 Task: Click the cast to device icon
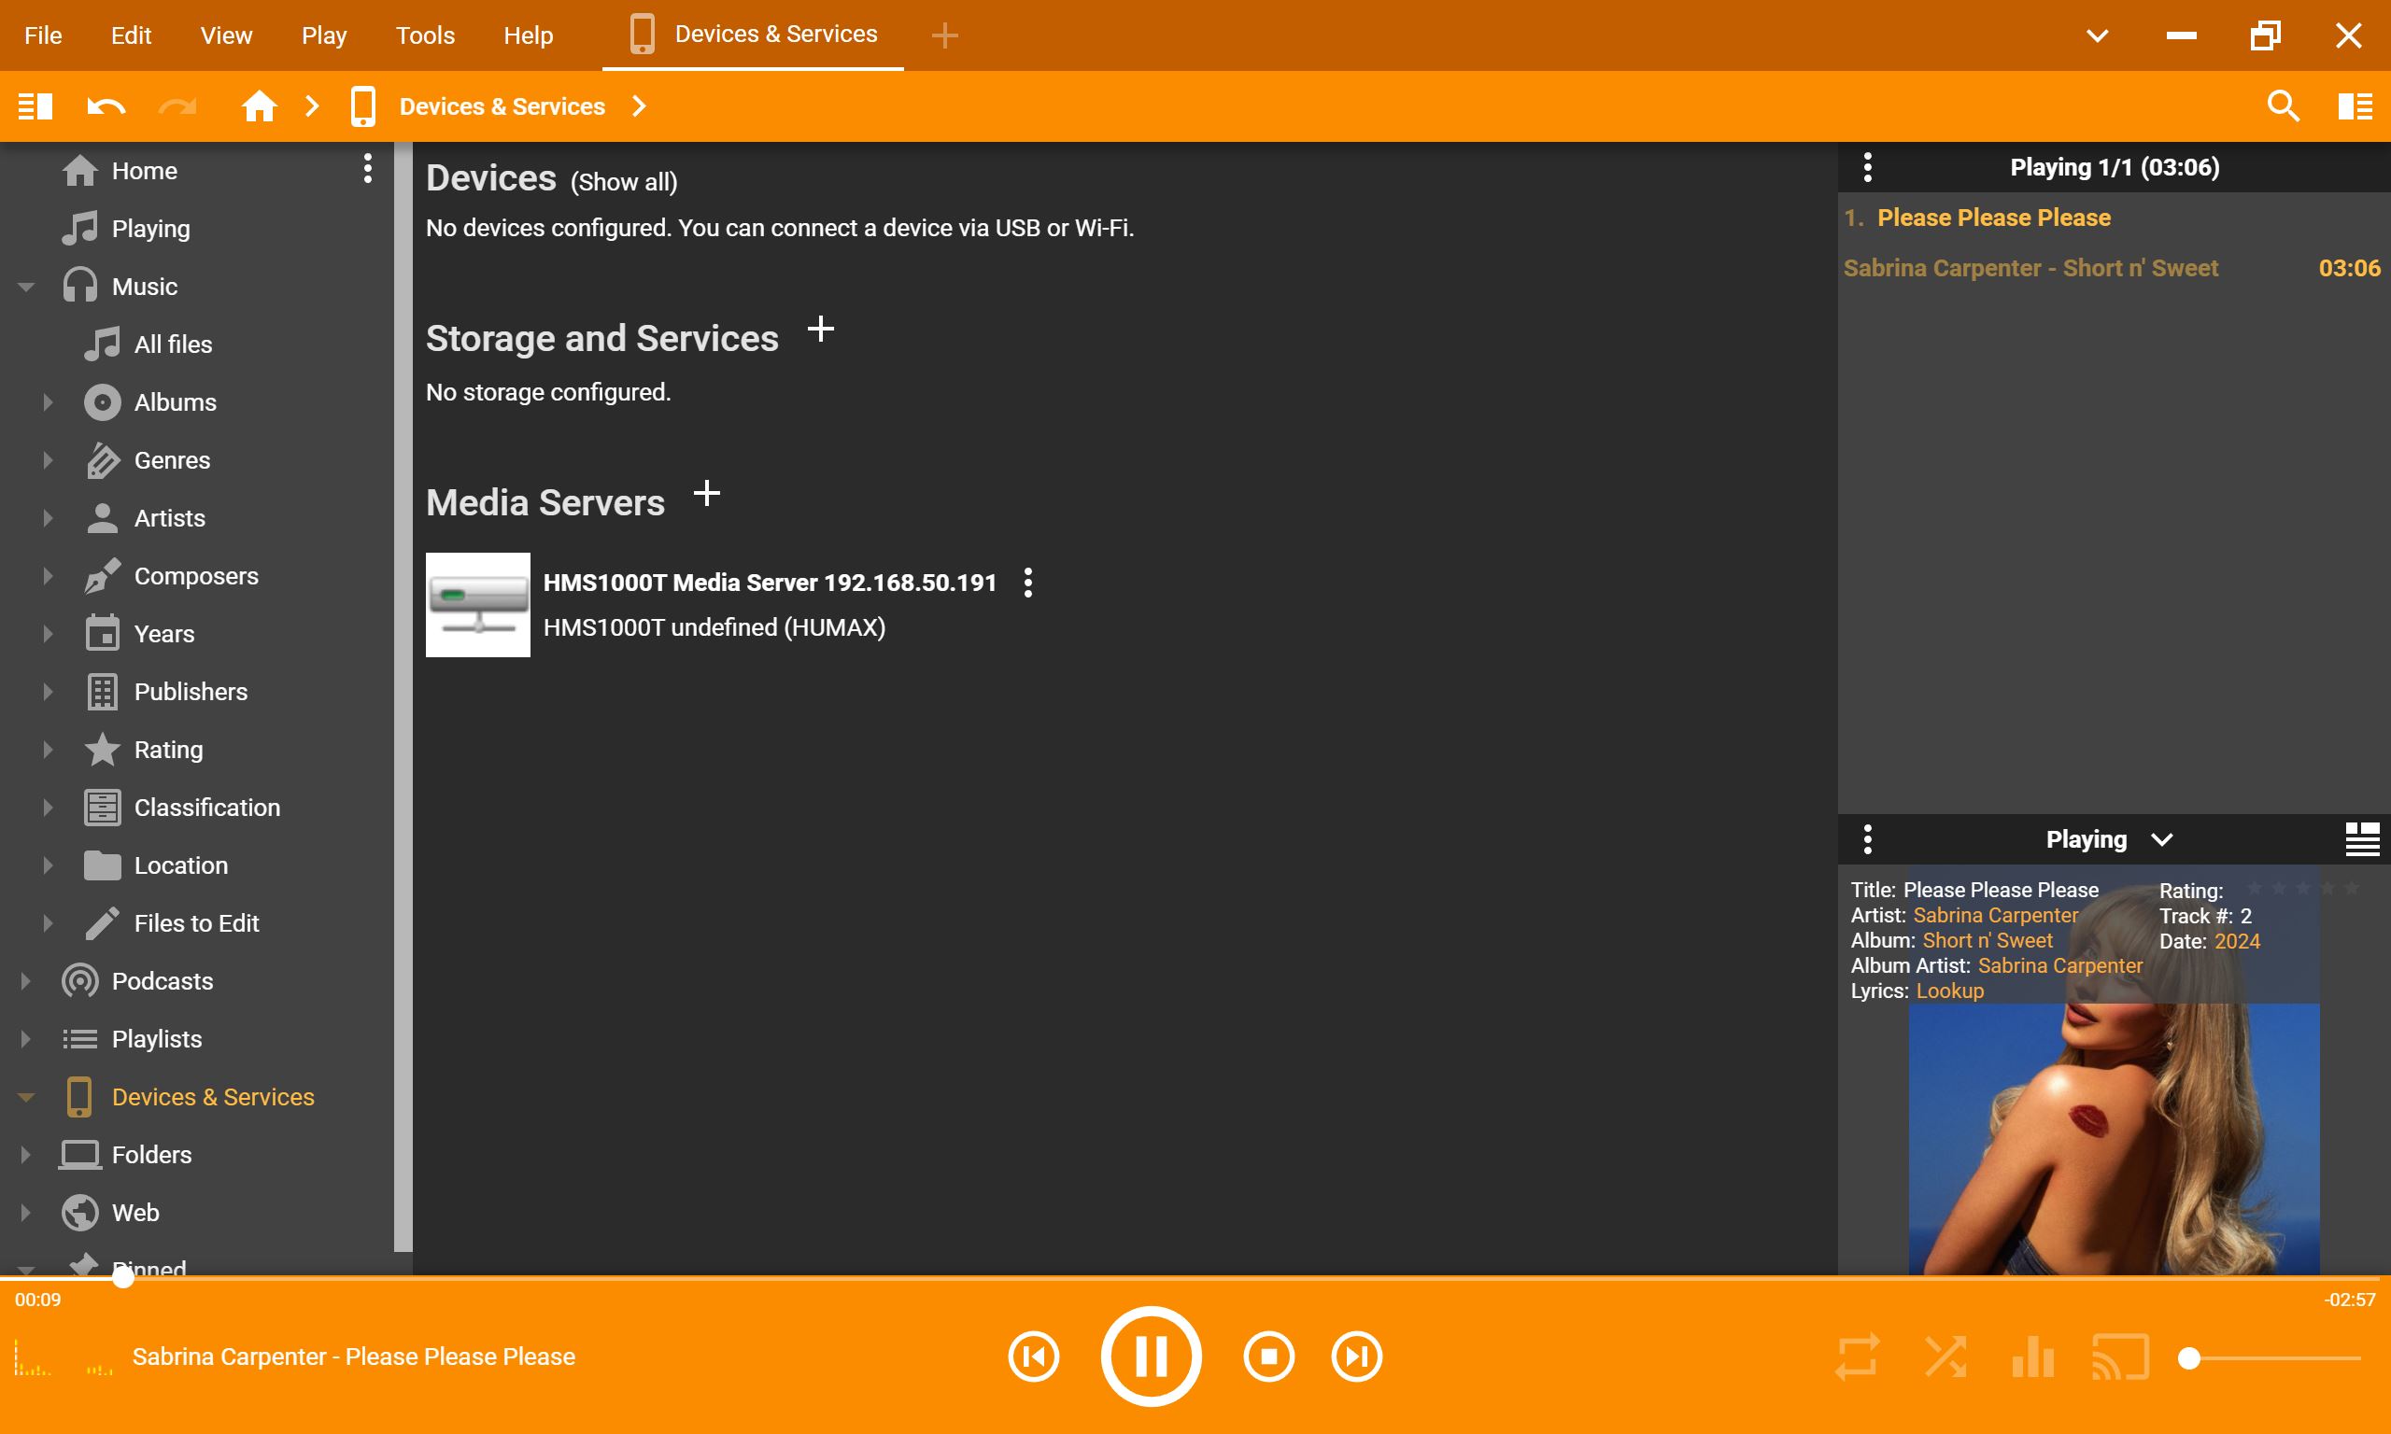(x=2119, y=1357)
